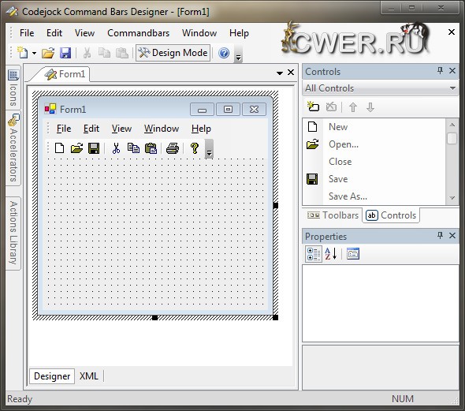Click the property pages icon in Properties

[353, 254]
